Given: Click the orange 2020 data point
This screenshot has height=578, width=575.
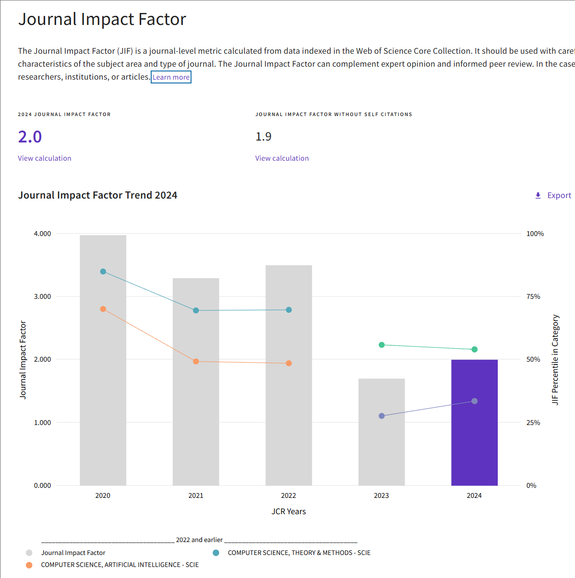Looking at the screenshot, I should (103, 309).
